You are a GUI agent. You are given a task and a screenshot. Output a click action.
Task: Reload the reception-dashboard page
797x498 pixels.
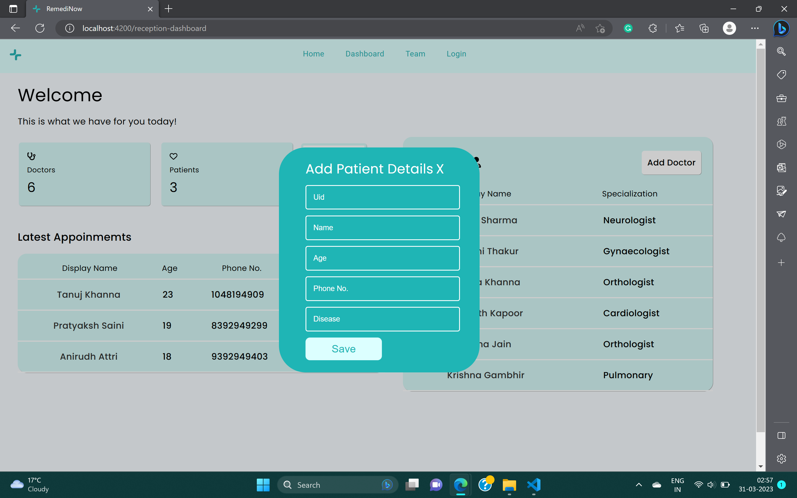[x=40, y=28]
